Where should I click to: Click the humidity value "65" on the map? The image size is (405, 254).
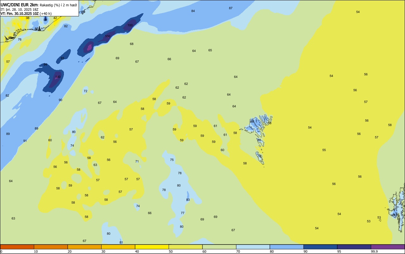pos(210,50)
